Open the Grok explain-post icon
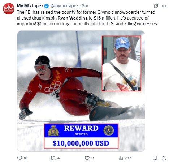Screen dimensions: 169x163 point(156,6)
